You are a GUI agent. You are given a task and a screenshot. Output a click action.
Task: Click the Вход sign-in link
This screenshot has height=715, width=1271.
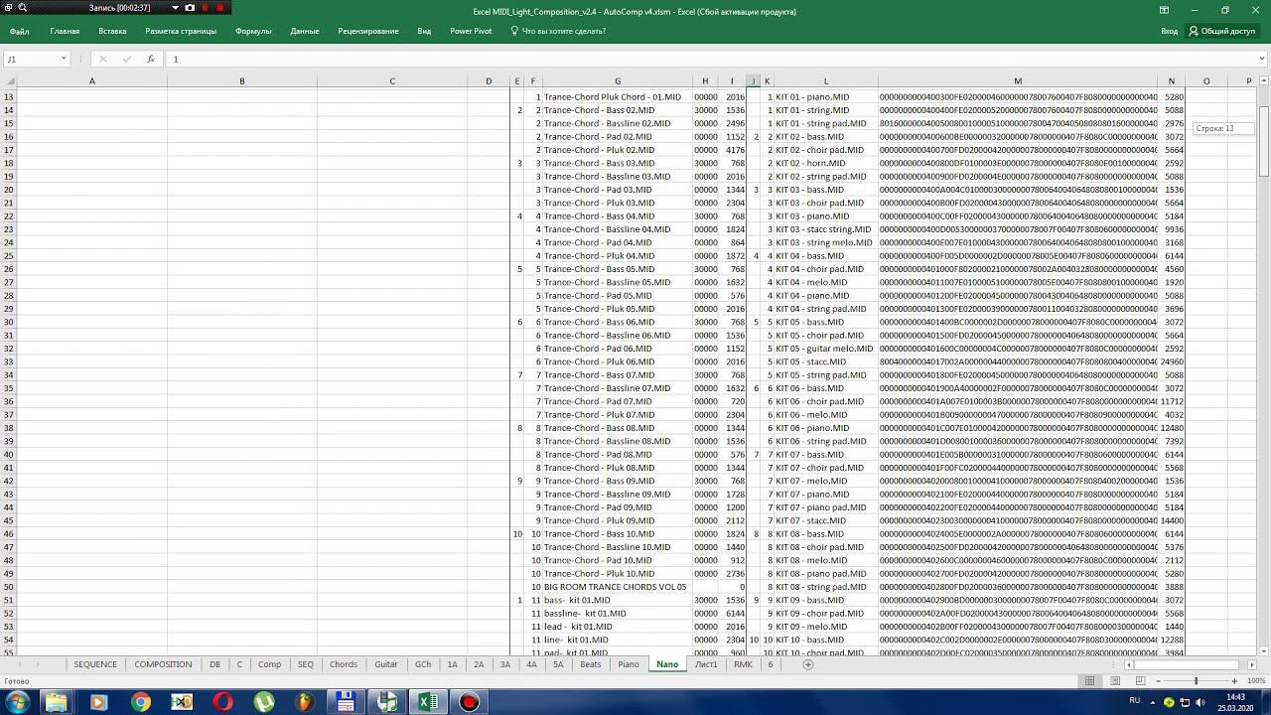(1170, 31)
